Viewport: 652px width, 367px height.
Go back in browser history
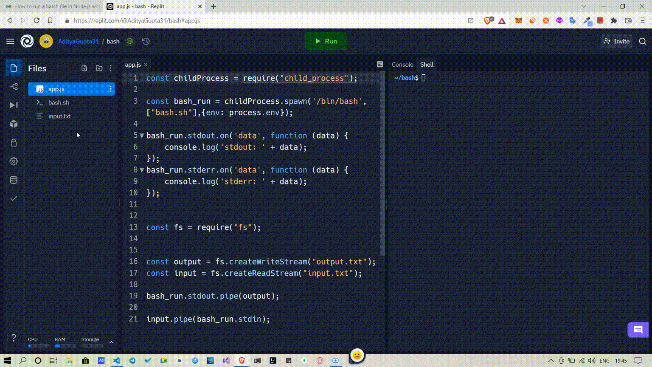point(9,20)
